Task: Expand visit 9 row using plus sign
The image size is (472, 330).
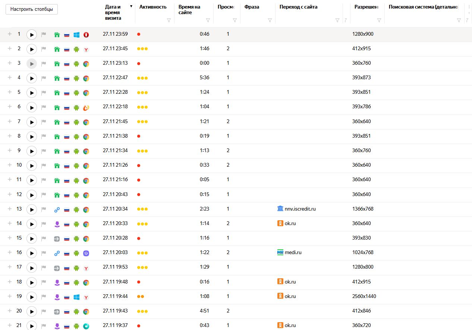Action: [10, 150]
